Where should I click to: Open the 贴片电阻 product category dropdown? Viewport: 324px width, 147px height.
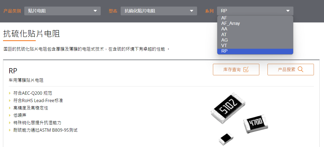63,11
